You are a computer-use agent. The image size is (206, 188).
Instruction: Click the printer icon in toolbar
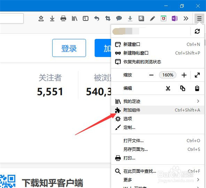click(63, 19)
